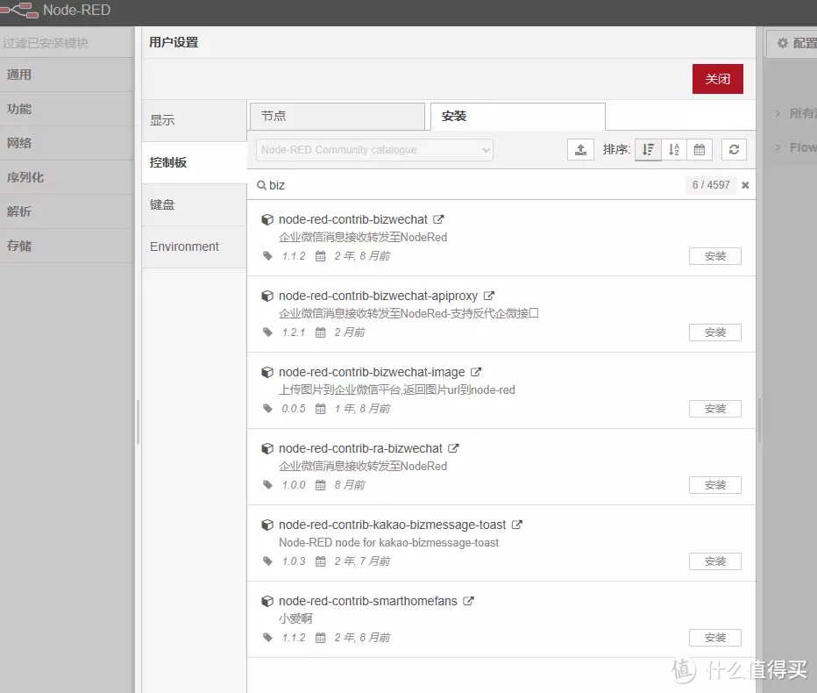Sort results by date calendar icon
Screen dimensions: 817x693
pos(700,150)
